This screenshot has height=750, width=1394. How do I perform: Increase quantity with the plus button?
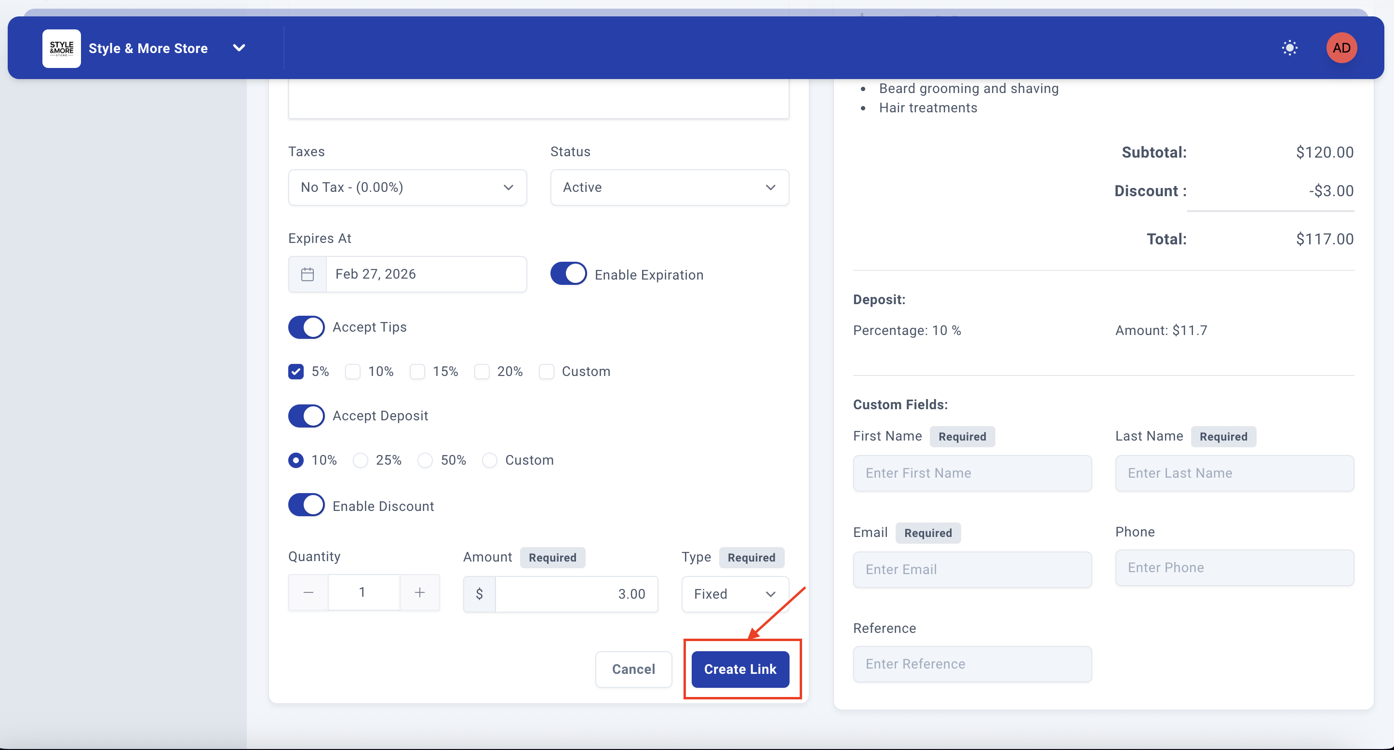(419, 592)
